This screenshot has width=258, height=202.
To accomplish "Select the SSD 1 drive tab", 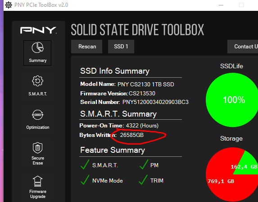I will (x=121, y=47).
